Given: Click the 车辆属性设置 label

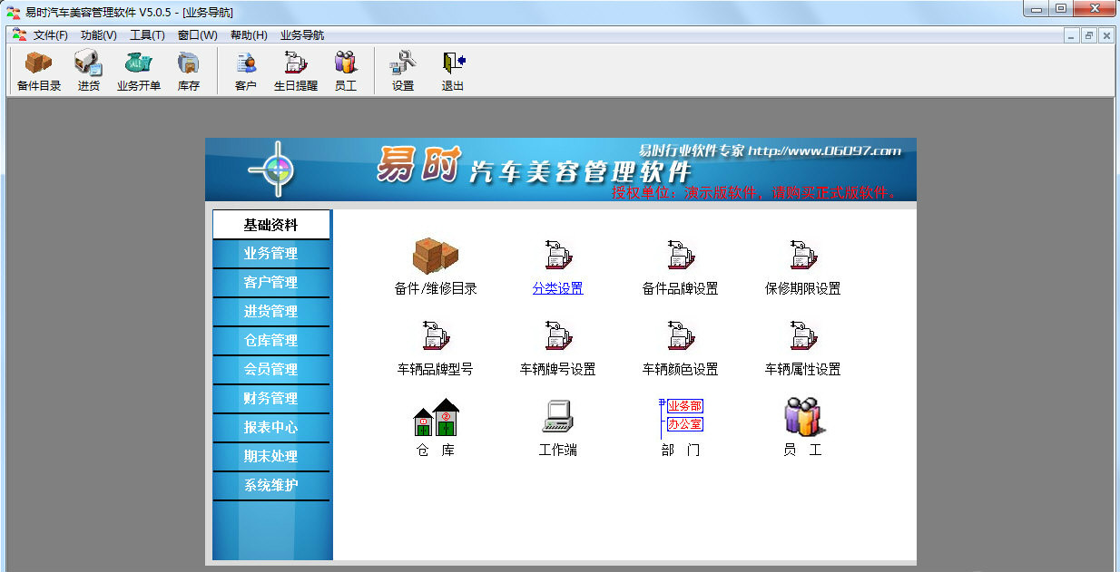Looking at the screenshot, I should pos(803,370).
